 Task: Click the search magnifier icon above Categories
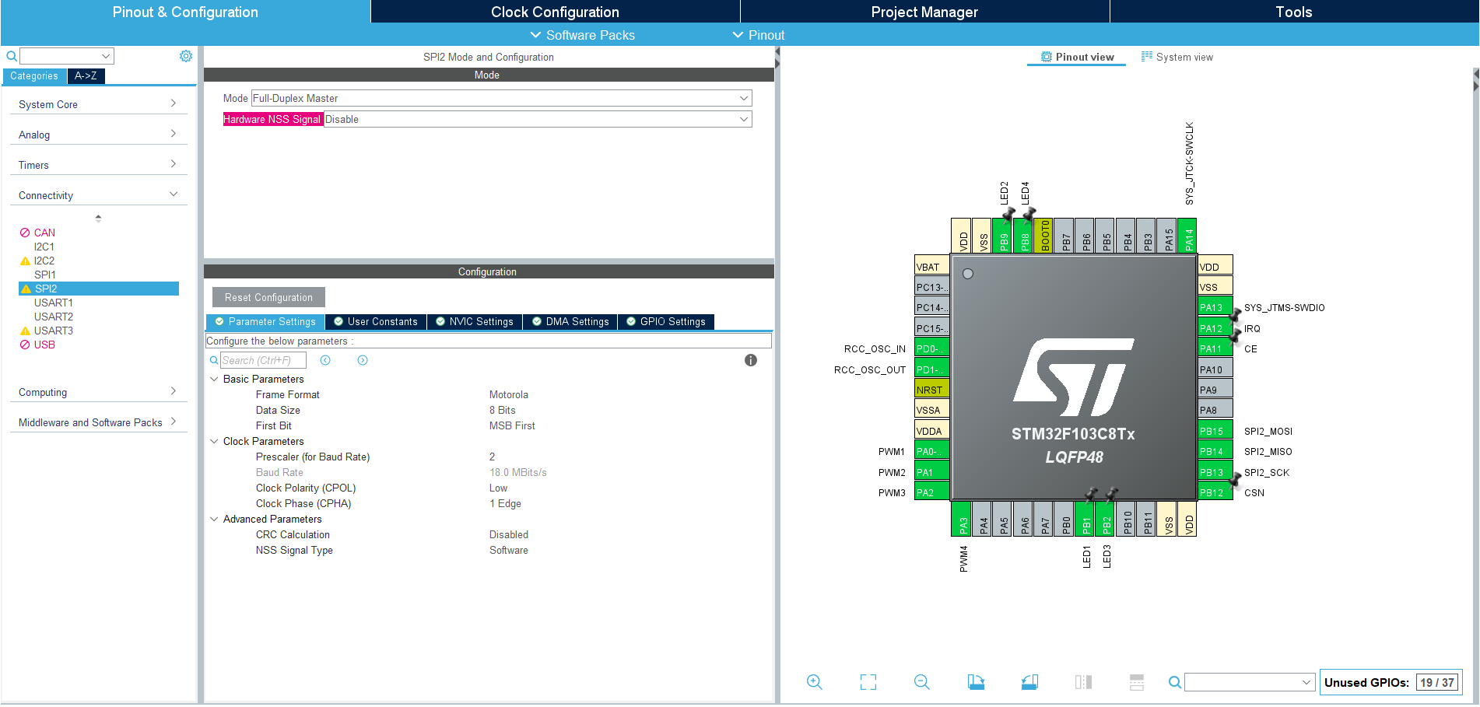click(x=12, y=56)
